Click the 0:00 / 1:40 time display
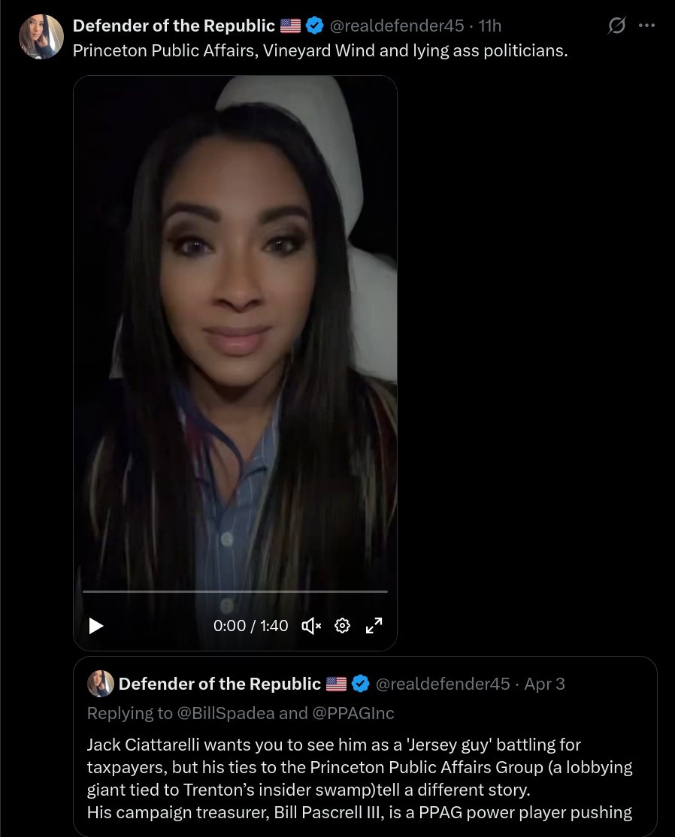 click(x=250, y=626)
